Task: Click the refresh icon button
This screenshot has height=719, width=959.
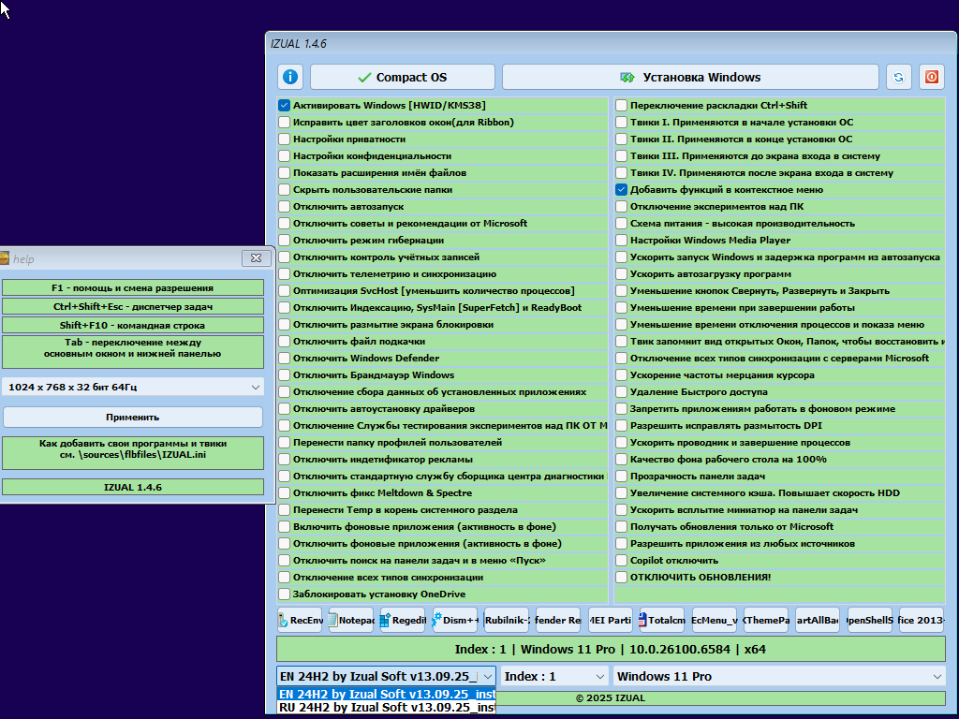Action: [899, 77]
